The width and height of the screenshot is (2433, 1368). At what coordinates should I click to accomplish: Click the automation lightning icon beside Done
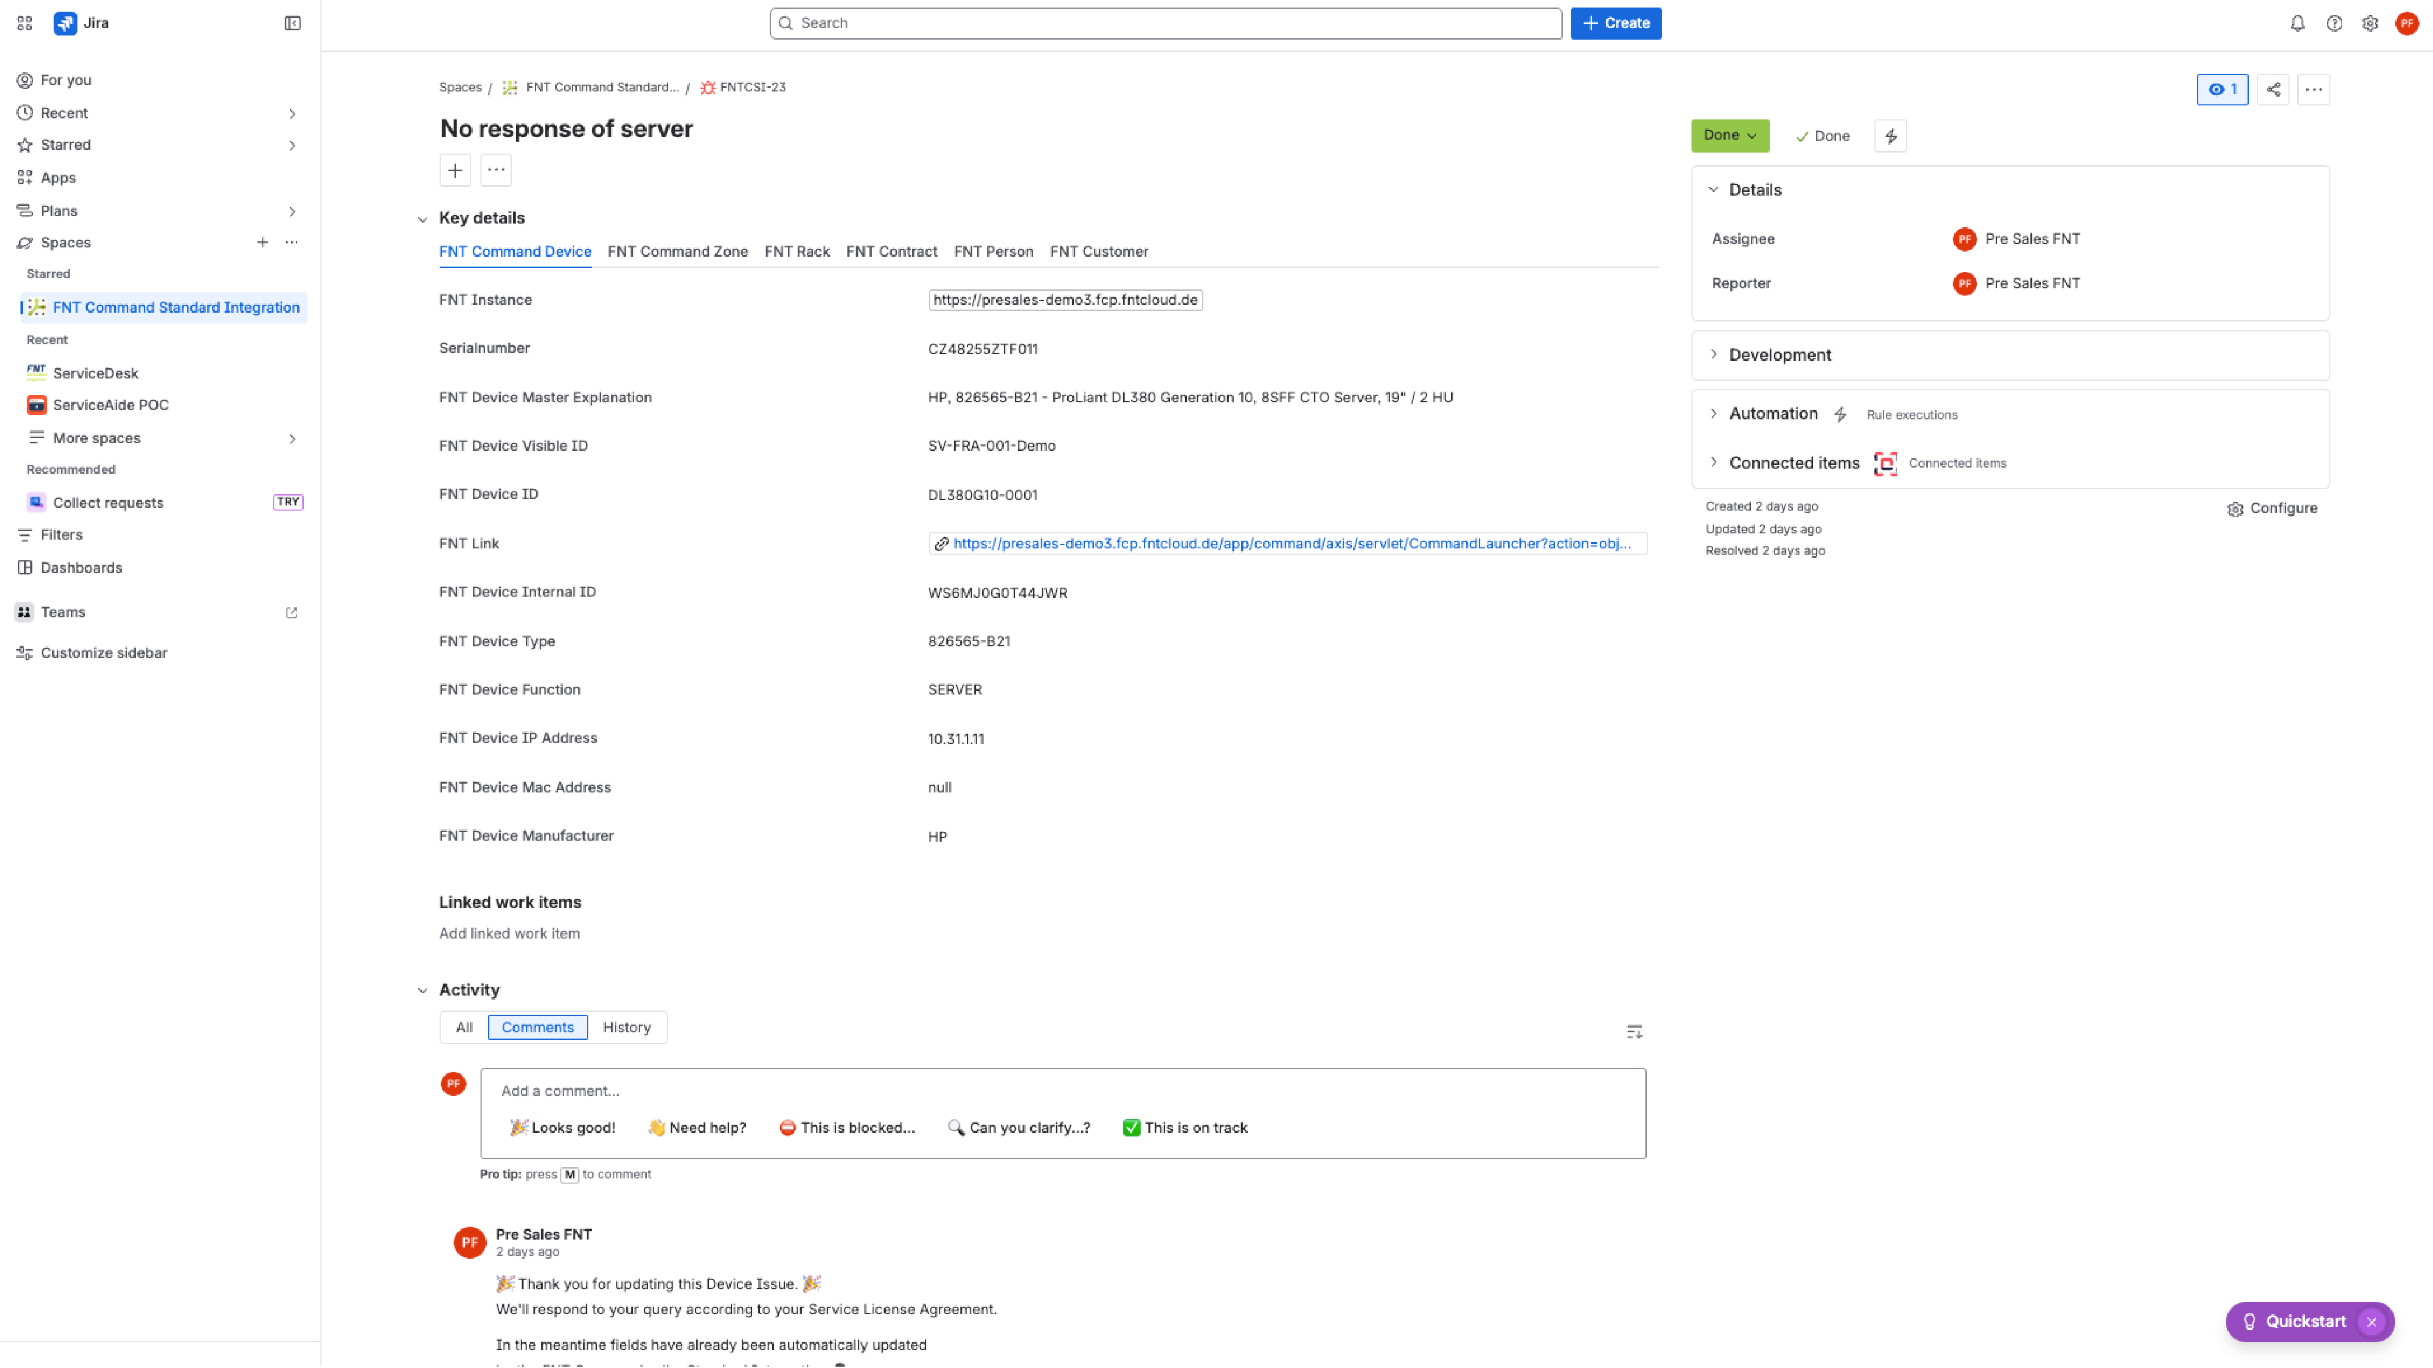1891,136
